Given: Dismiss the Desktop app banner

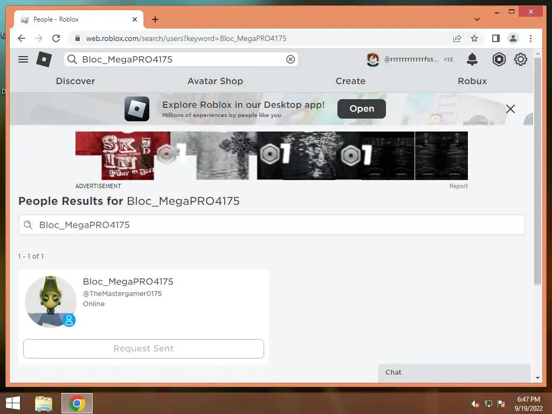Looking at the screenshot, I should [x=510, y=109].
